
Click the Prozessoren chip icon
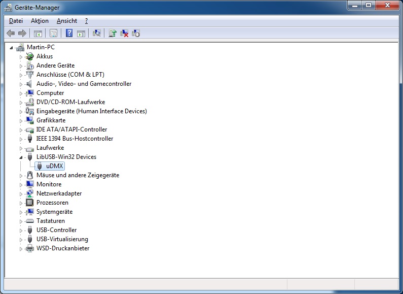tap(30, 203)
